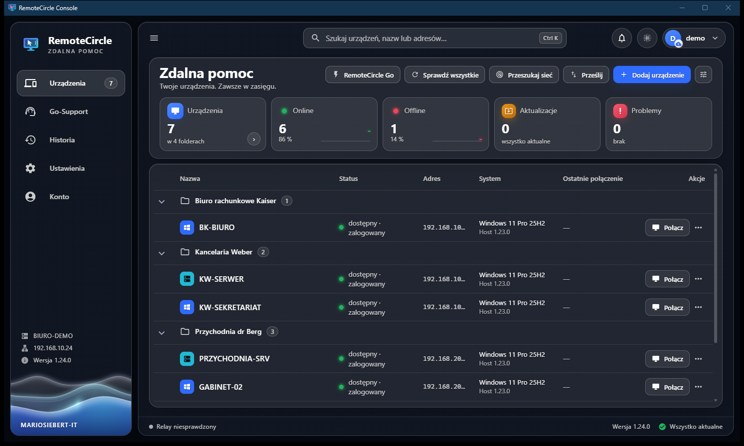744x446 pixels.
Task: Click the Windows icon of GABINET-02
Action: [x=187, y=387]
